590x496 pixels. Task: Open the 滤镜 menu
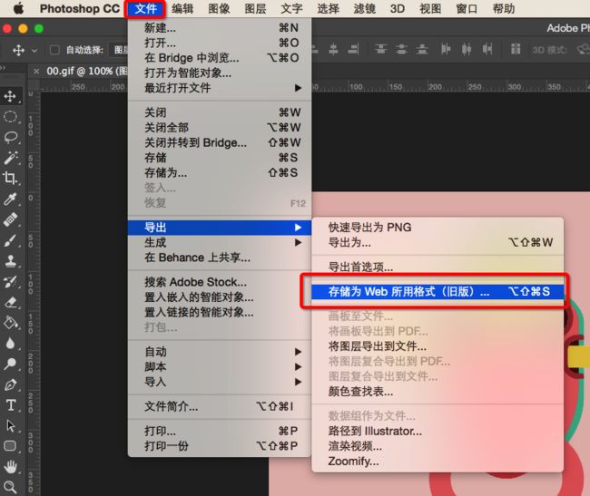coord(365,9)
